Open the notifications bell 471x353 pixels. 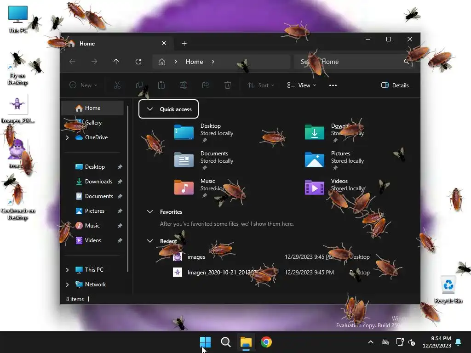click(x=459, y=342)
